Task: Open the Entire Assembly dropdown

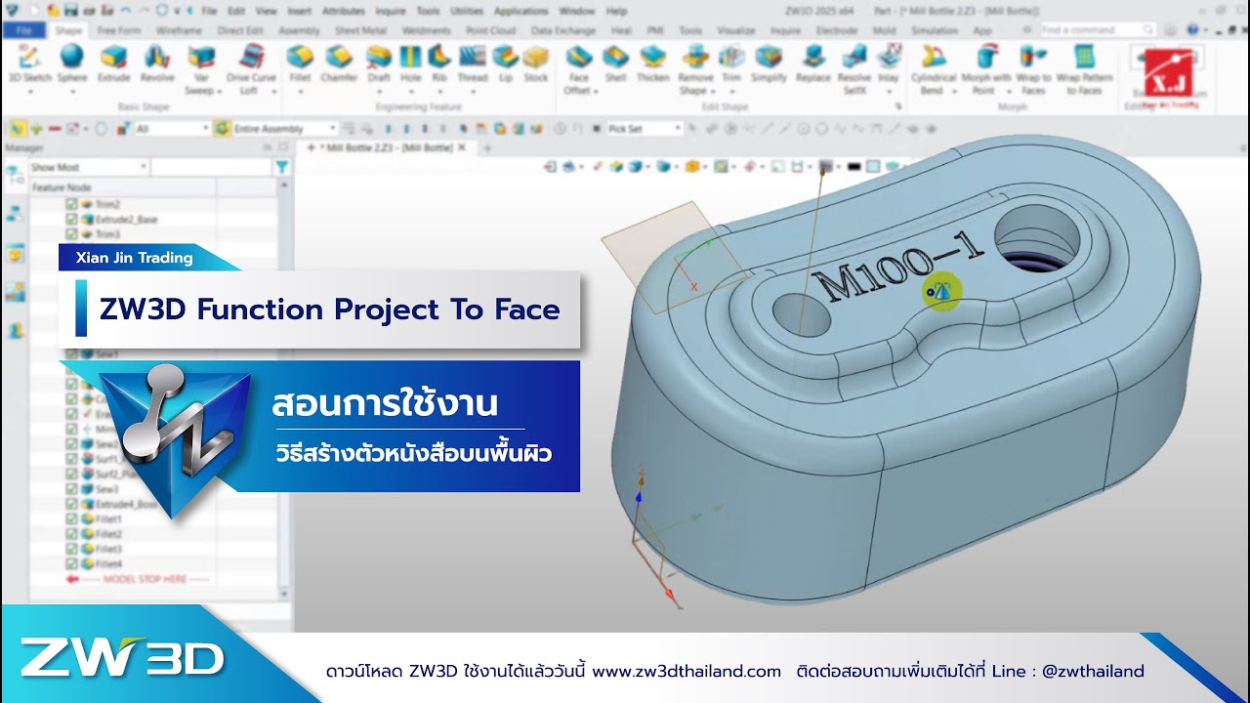Action: (284, 128)
